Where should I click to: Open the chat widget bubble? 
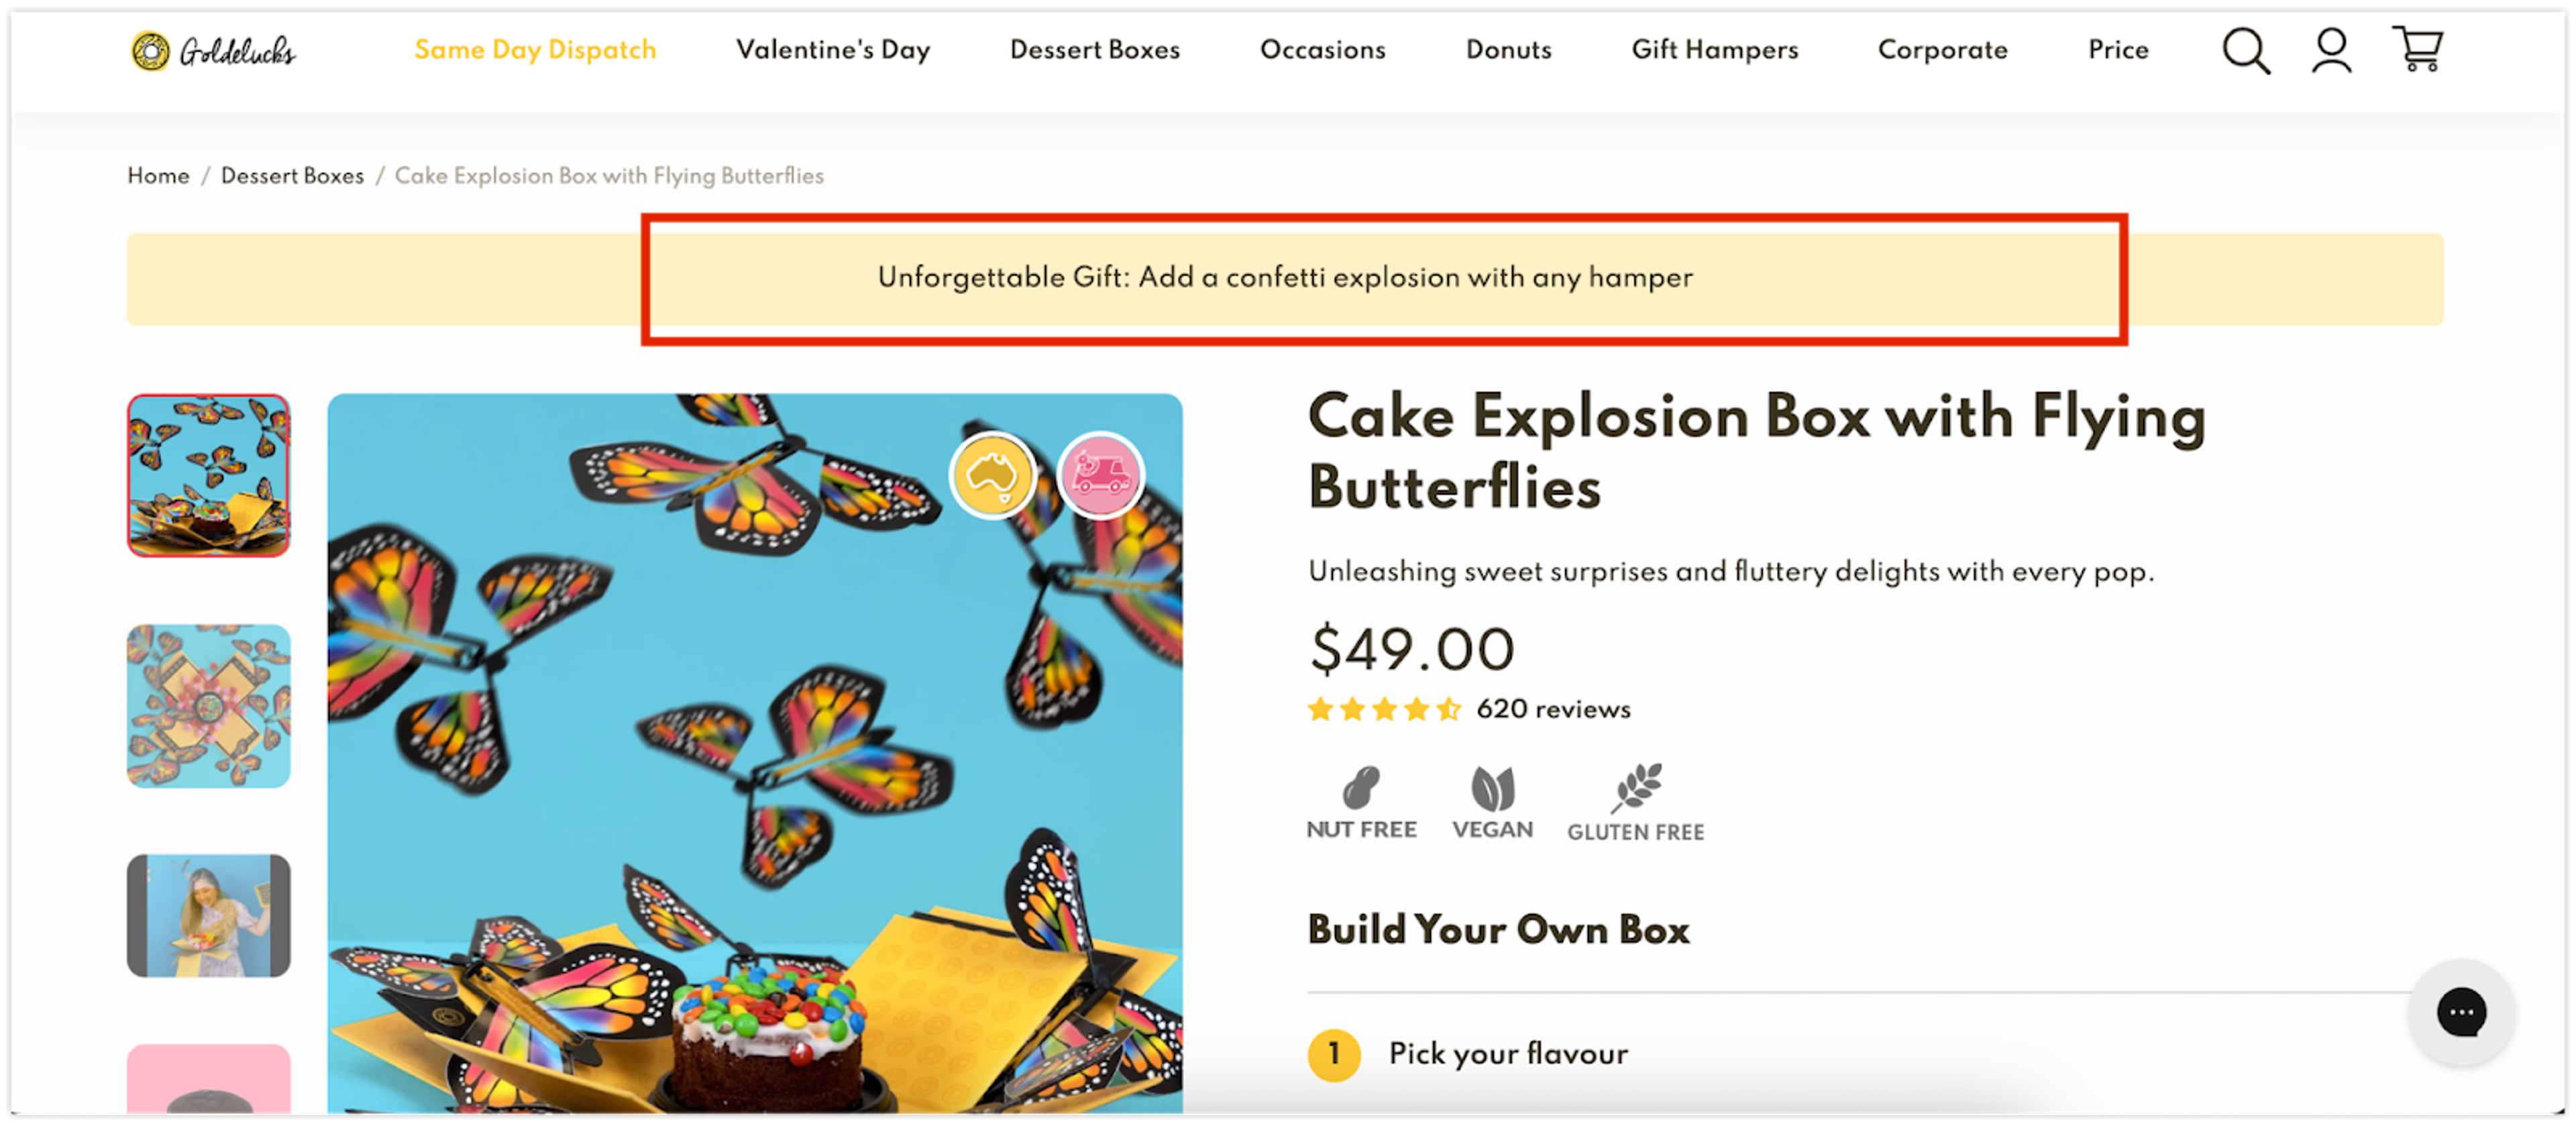pos(2461,1013)
